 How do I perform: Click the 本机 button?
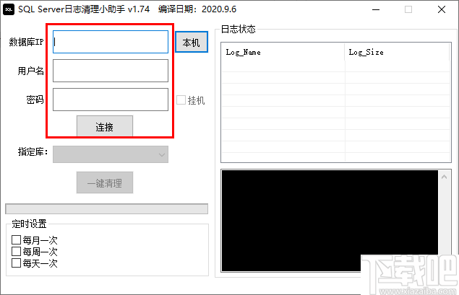[192, 43]
